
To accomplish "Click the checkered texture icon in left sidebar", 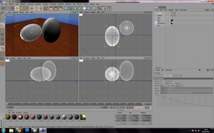I will (2, 54).
